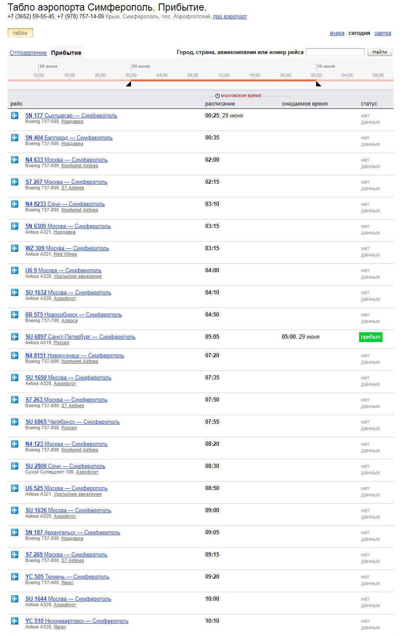Open flight SU 6897 Санкт-Петербург — Симферополь

80,337
